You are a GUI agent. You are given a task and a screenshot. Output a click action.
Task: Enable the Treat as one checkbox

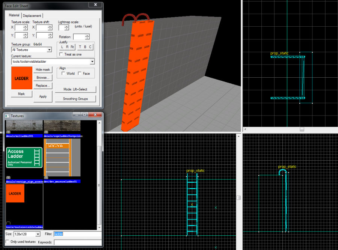click(x=62, y=54)
